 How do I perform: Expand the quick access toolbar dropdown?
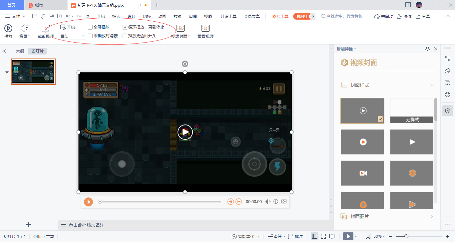point(88,16)
